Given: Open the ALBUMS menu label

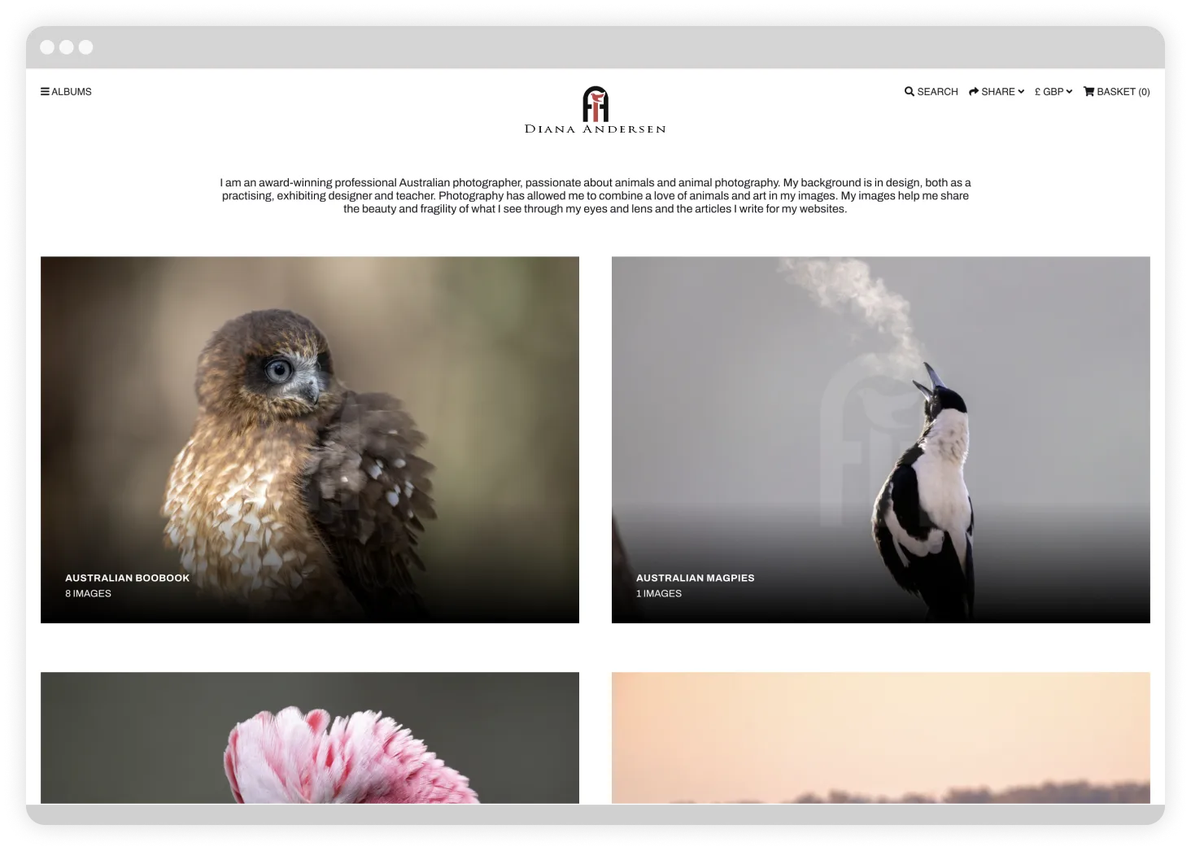Looking at the screenshot, I should pos(72,92).
